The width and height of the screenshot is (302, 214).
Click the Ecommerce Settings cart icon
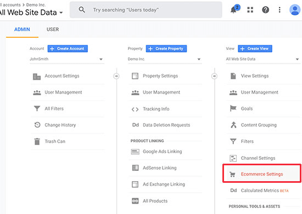point(232,174)
